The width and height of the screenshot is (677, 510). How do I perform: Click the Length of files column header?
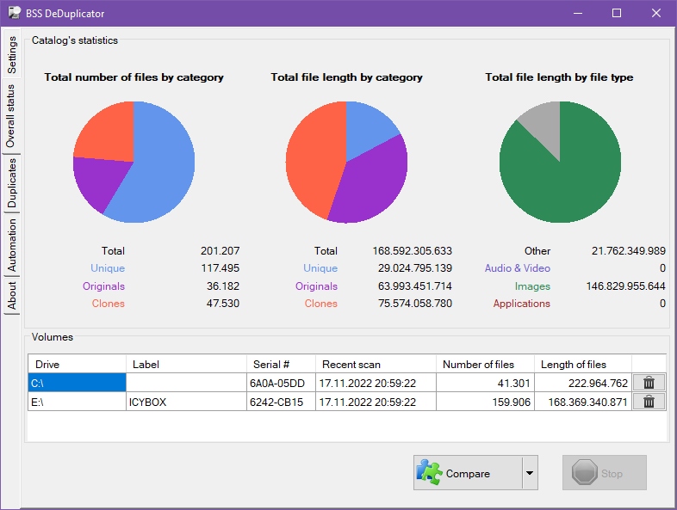[583, 365]
